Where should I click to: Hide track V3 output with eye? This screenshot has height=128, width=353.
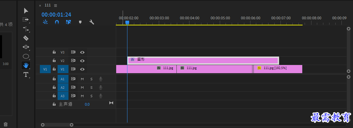82,52
